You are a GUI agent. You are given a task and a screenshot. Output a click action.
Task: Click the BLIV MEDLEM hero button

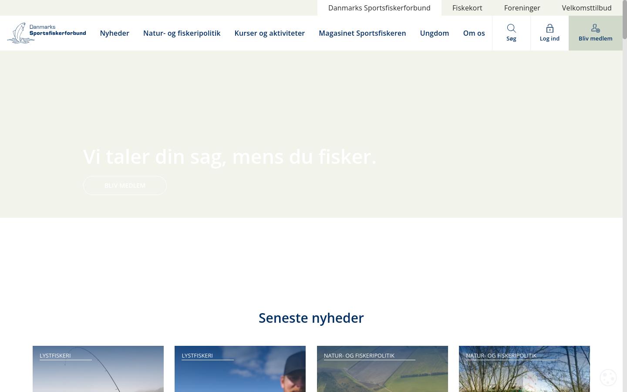(125, 185)
